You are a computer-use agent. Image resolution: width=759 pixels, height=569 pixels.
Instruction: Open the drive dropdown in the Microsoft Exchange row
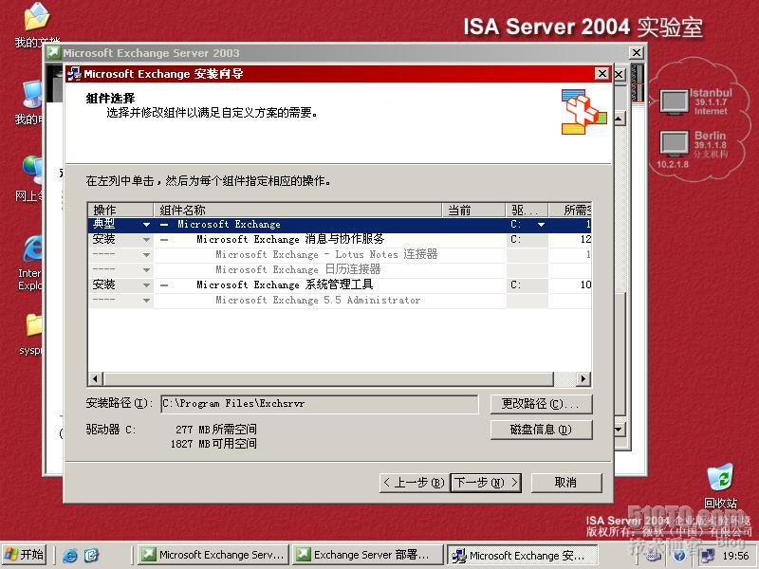[541, 225]
